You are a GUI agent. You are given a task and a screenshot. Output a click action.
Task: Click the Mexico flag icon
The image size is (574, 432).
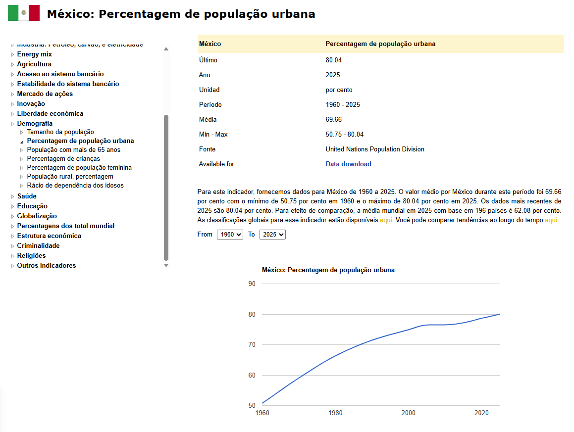(24, 13)
